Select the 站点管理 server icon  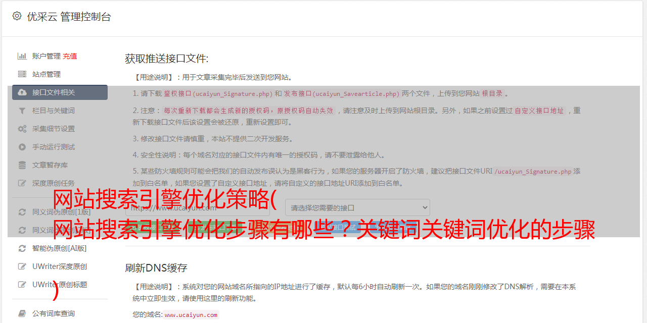click(x=22, y=74)
